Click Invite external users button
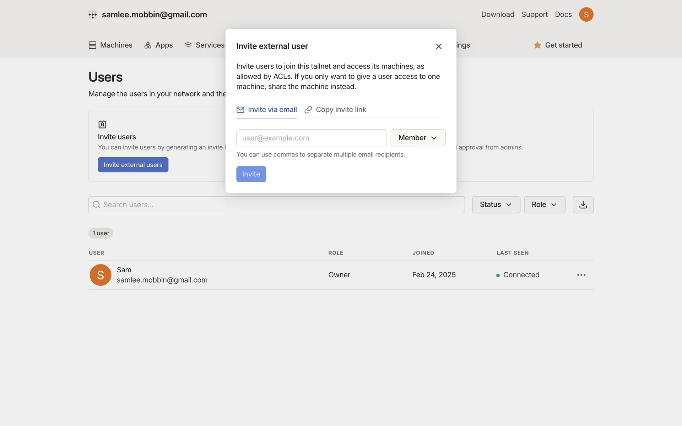 [133, 165]
